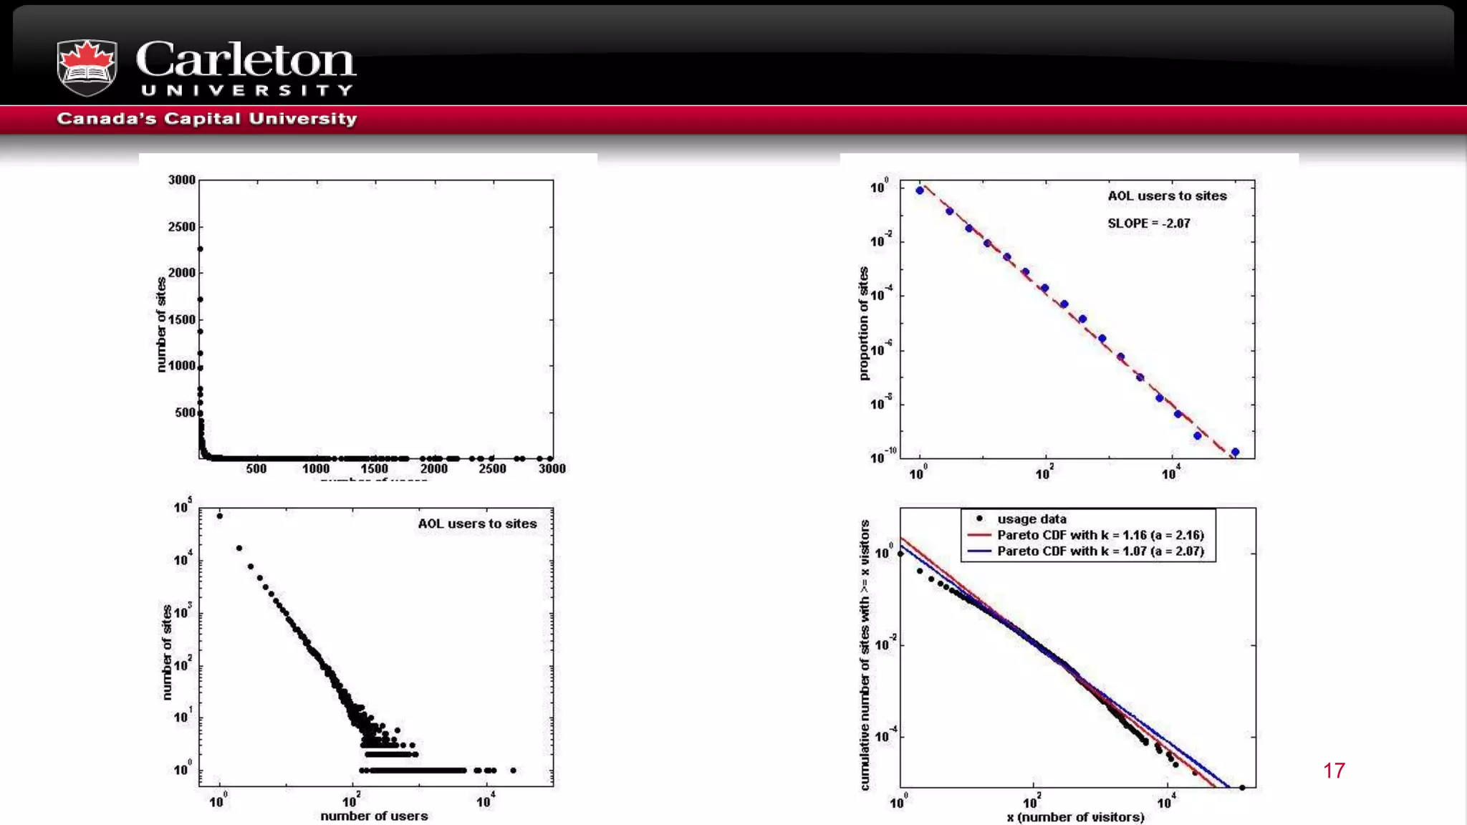The height and width of the screenshot is (825, 1467).
Task: Click the bottom-left log-log scatter plot
Action: [376, 647]
